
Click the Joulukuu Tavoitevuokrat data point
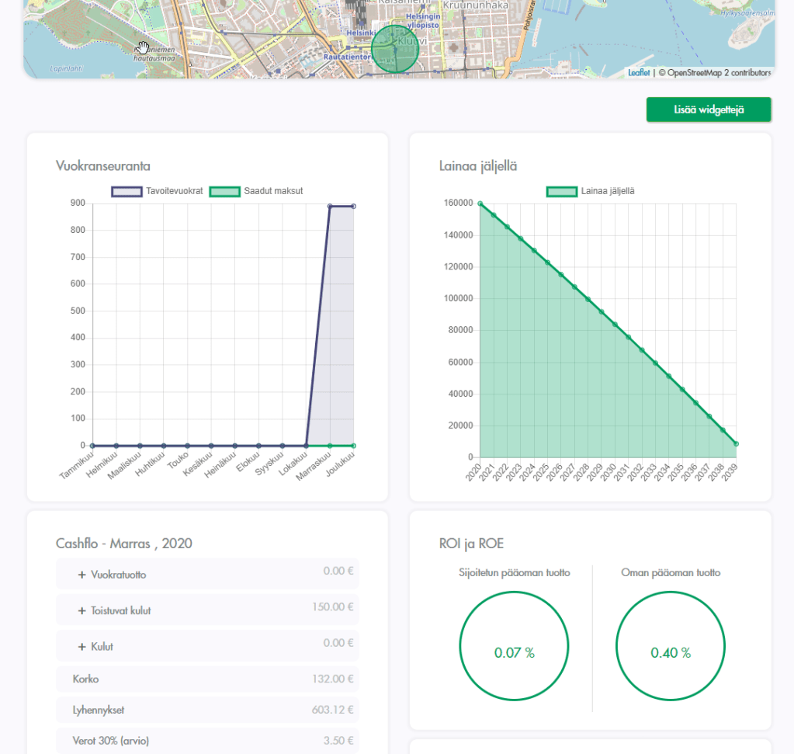(354, 207)
